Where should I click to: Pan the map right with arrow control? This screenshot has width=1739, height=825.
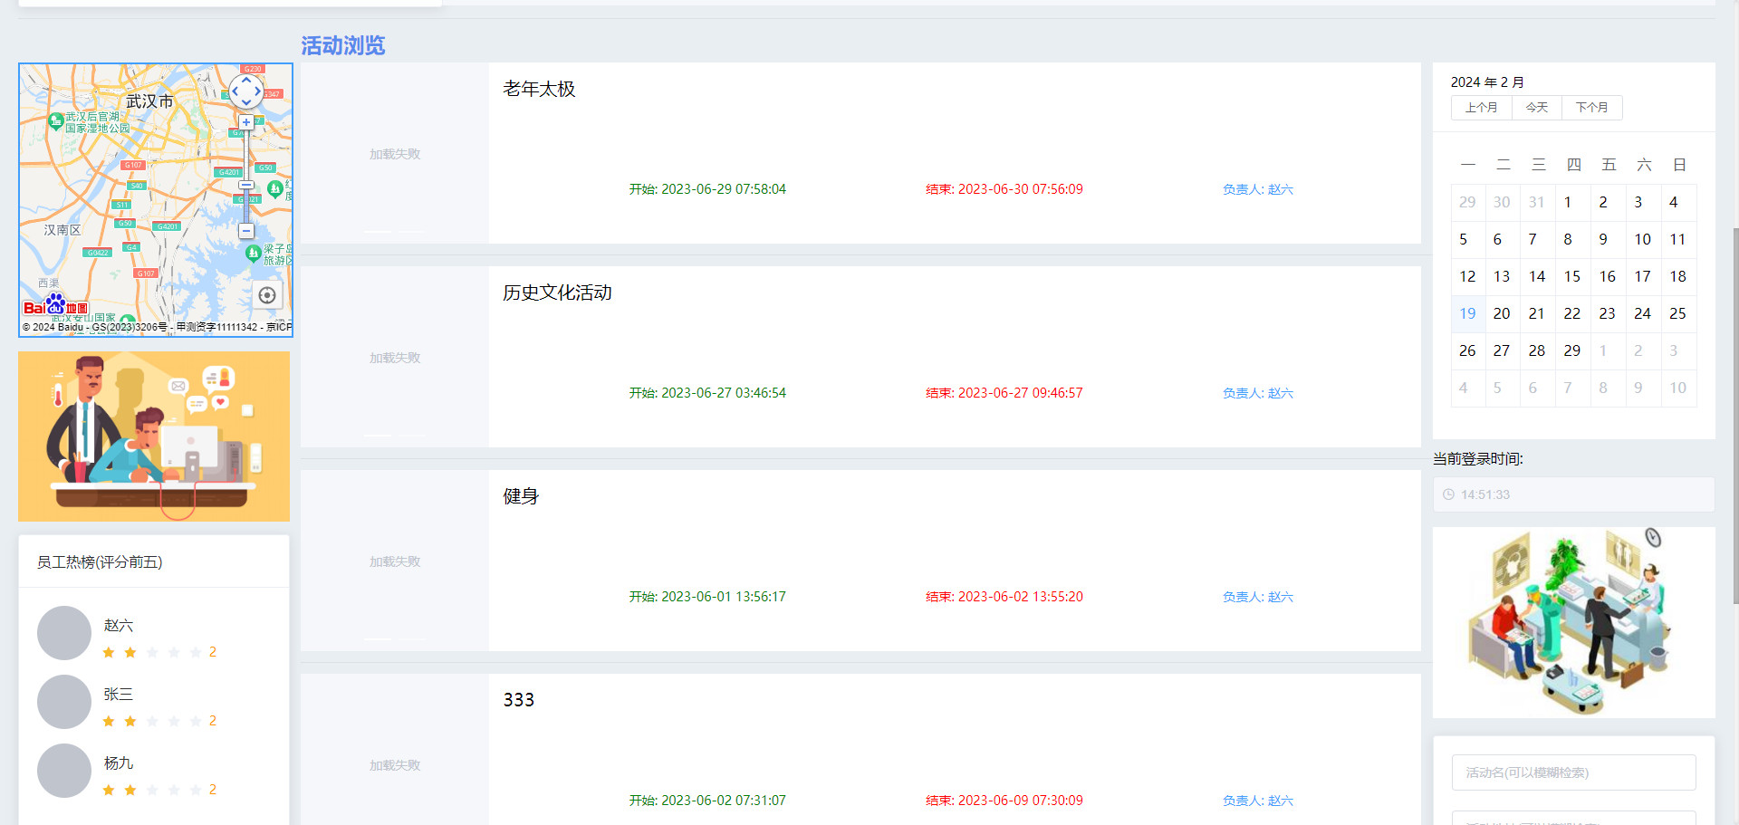click(x=258, y=91)
